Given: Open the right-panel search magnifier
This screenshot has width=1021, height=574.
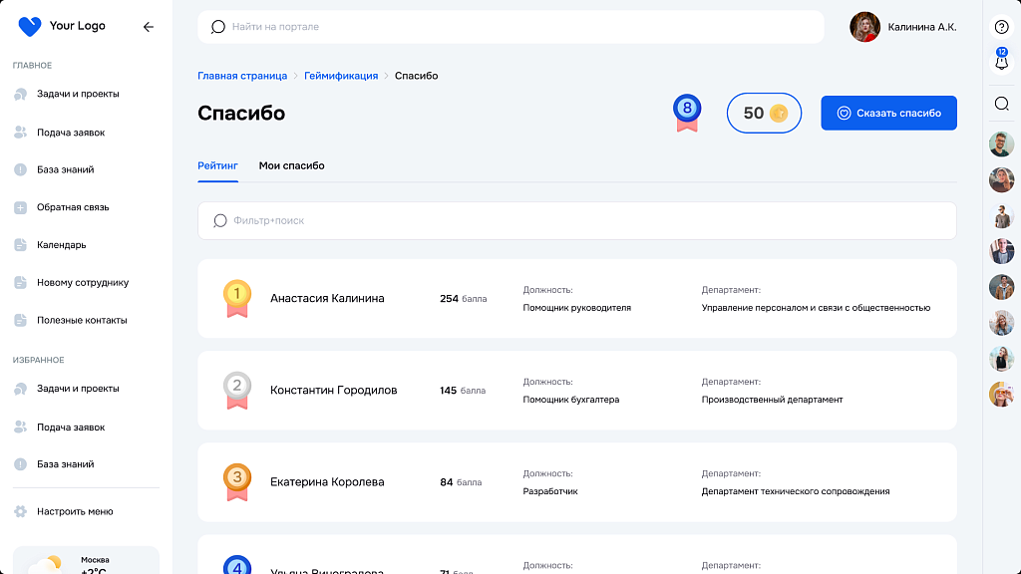Looking at the screenshot, I should pos(1001,103).
